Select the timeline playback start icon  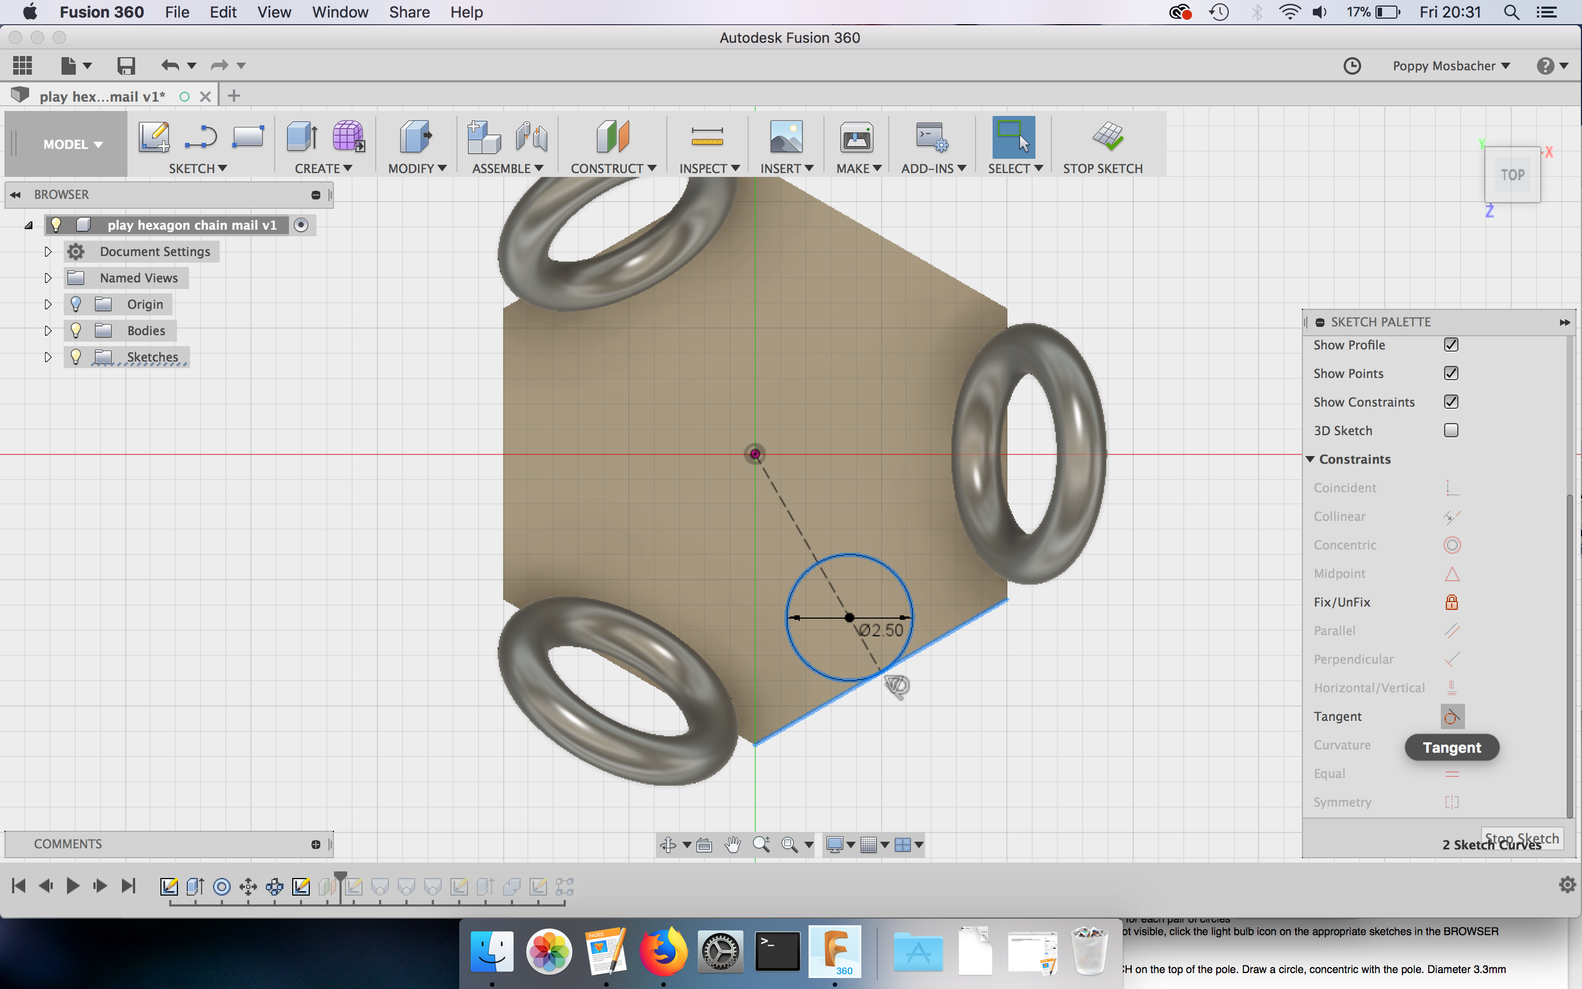(x=17, y=886)
